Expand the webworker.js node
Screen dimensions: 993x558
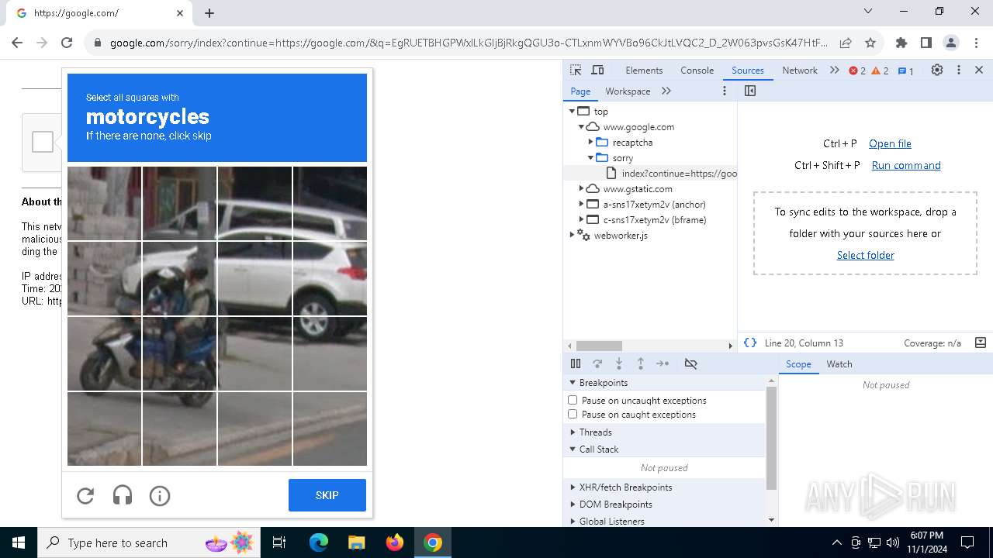[x=572, y=235]
